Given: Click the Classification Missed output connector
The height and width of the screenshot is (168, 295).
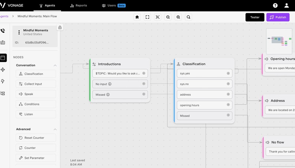Looking at the screenshot, I should [228, 115].
